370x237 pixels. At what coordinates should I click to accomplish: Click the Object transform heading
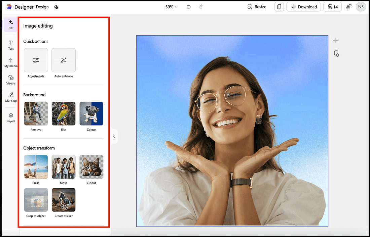(39, 148)
